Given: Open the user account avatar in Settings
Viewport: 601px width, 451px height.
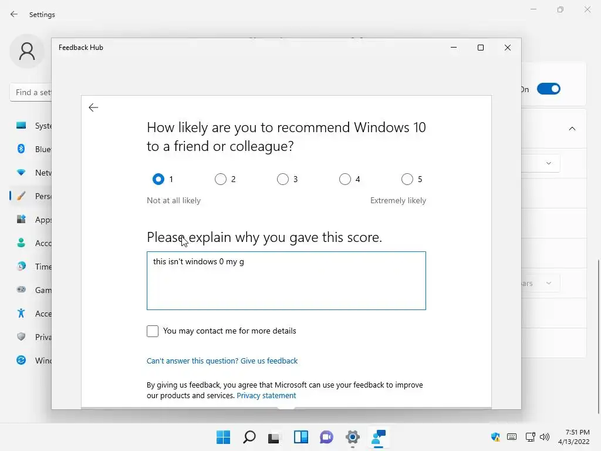Looking at the screenshot, I should click(x=27, y=52).
